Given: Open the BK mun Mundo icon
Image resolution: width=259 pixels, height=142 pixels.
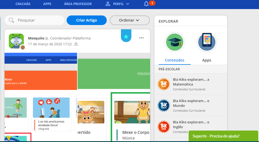Looking at the screenshot, I should pyautogui.click(x=164, y=106).
